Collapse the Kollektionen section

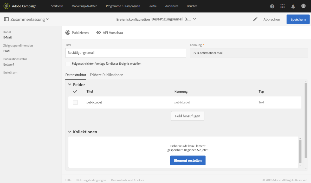coord(69,132)
